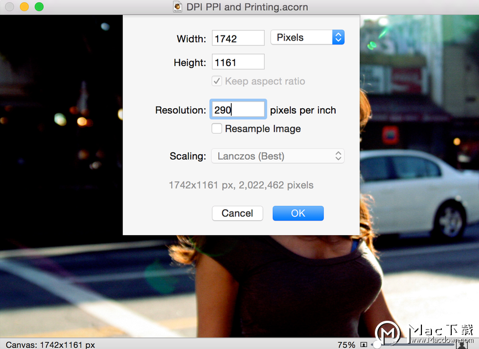
Task: Click the 75% zoom level text
Action: point(347,345)
